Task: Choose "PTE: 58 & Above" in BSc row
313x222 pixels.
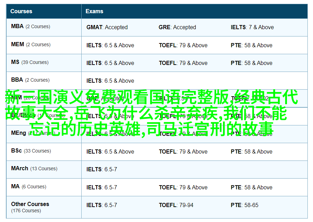Action: point(252,152)
